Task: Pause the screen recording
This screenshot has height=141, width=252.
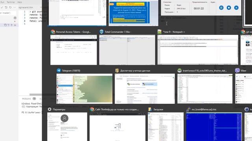Action: [x=221, y=8]
